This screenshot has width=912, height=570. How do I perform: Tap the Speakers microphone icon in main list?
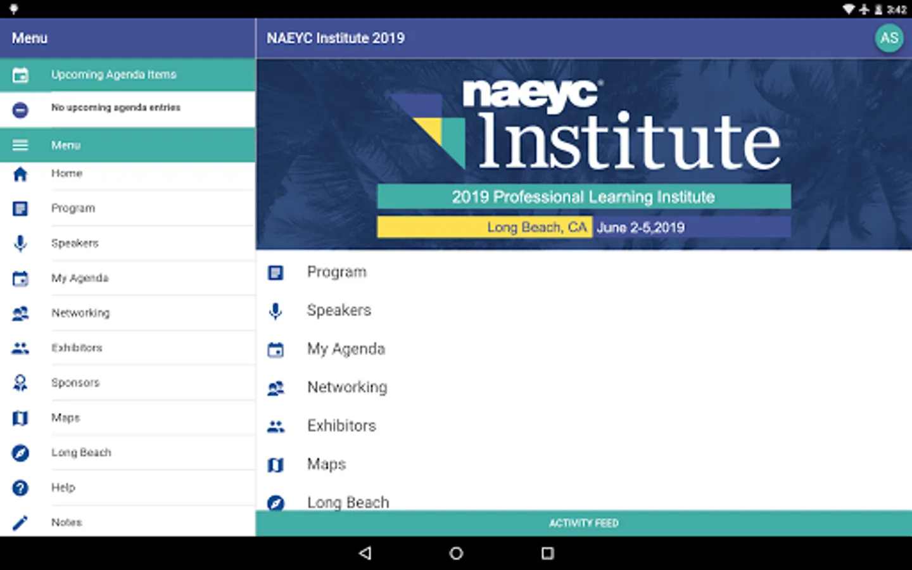pyautogui.click(x=275, y=311)
